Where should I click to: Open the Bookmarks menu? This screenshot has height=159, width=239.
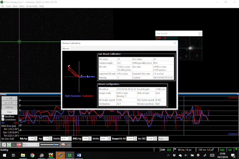pyautogui.click(x=32, y=6)
